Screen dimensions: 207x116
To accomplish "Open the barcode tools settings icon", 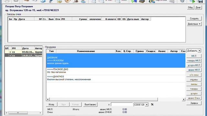I will 152,104.
